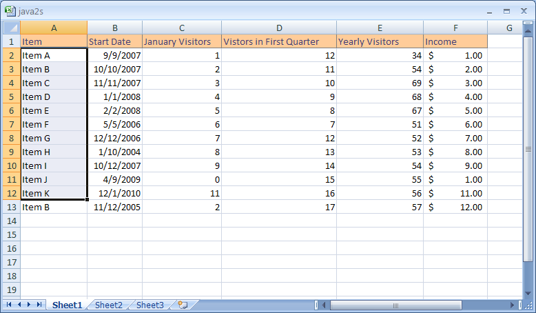Go to first sheet tab arrow

pyautogui.click(x=9, y=305)
